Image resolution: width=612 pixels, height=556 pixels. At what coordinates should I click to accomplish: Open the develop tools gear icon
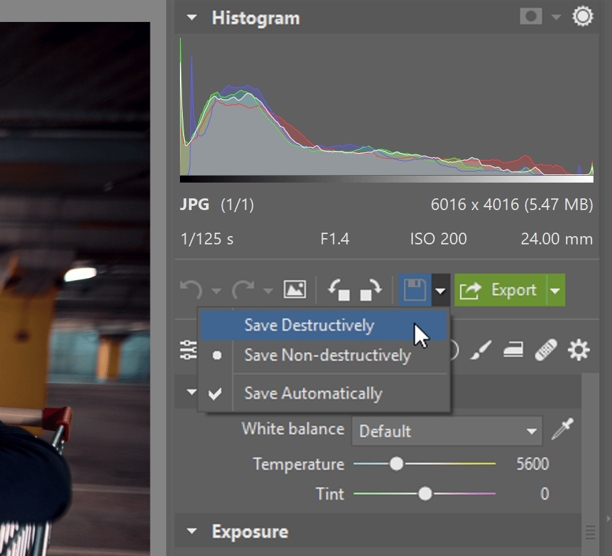(578, 349)
